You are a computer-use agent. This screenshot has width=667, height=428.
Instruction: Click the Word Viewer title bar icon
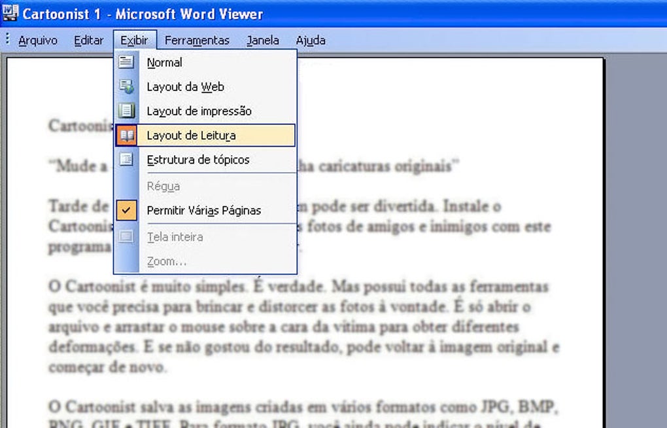[x=10, y=13]
